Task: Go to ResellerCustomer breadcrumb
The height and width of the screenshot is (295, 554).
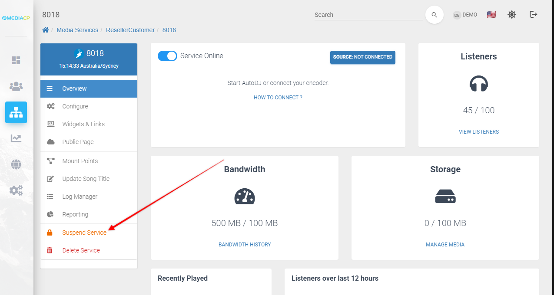Action: (x=130, y=30)
